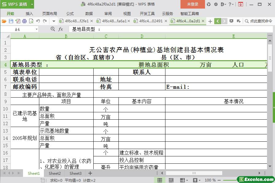The width and height of the screenshot is (275, 183).
Task: Click the 已建示范基地 merged cell
Action: click(x=25, y=116)
